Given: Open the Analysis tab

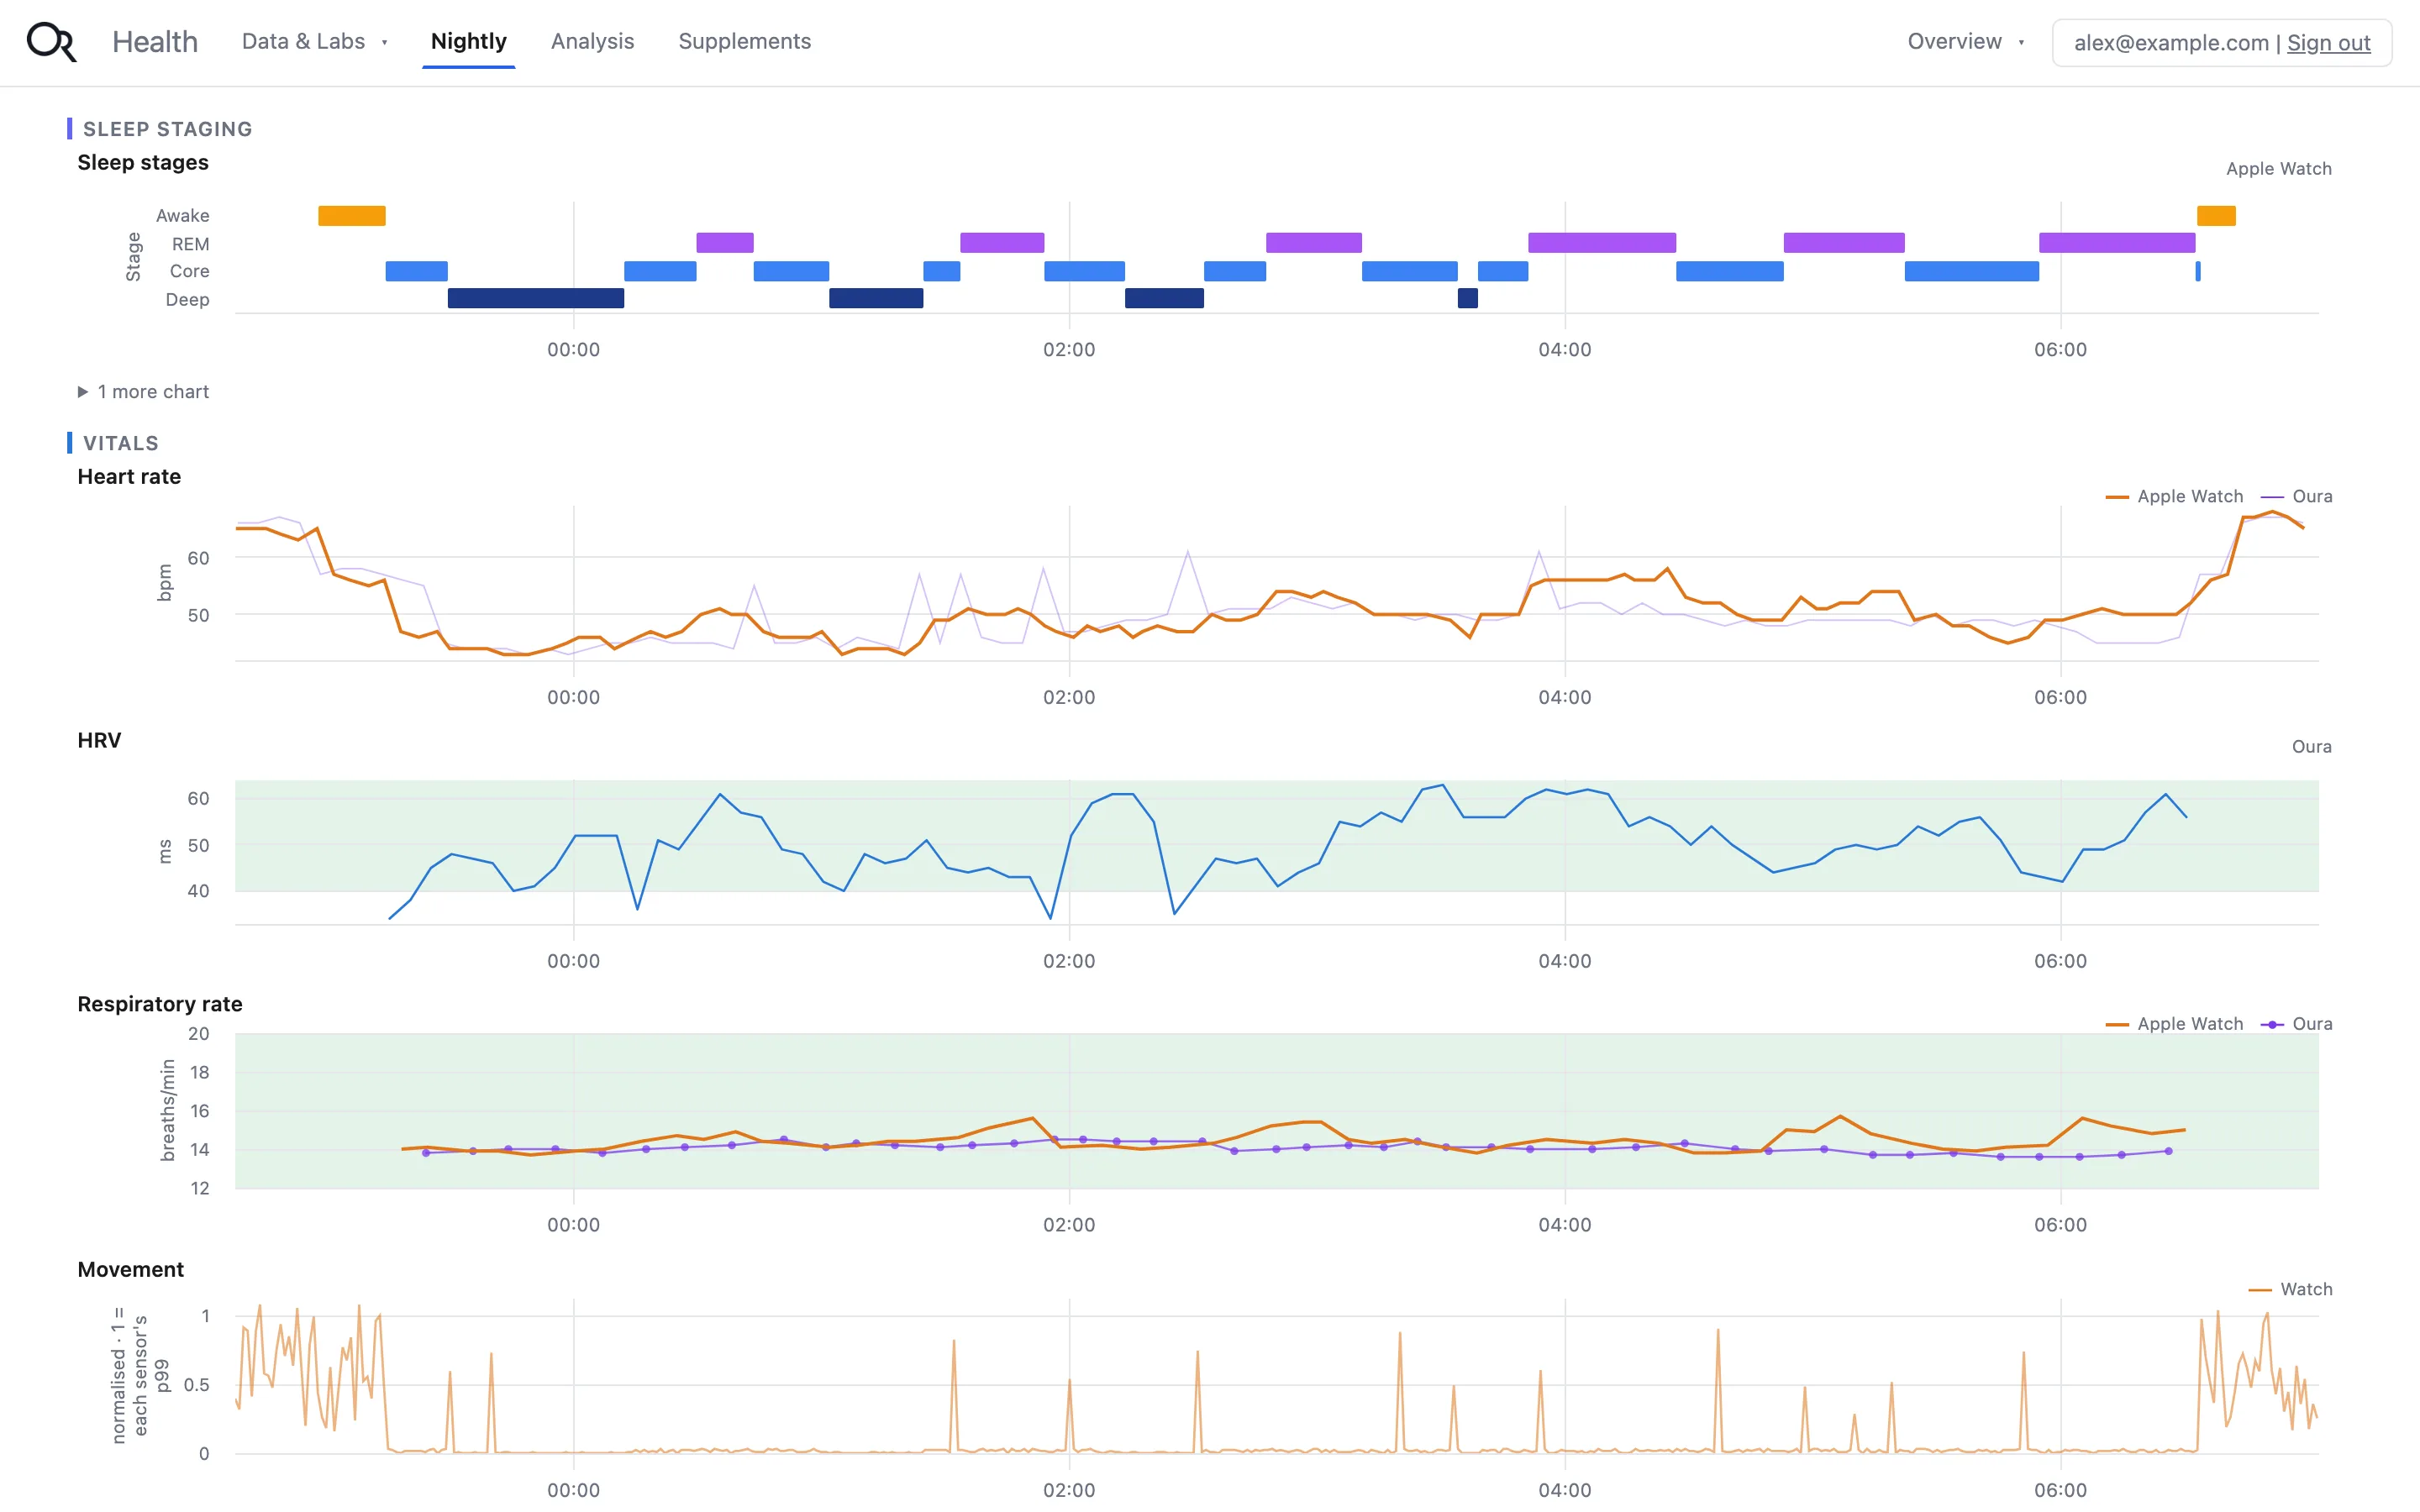Looking at the screenshot, I should point(592,42).
